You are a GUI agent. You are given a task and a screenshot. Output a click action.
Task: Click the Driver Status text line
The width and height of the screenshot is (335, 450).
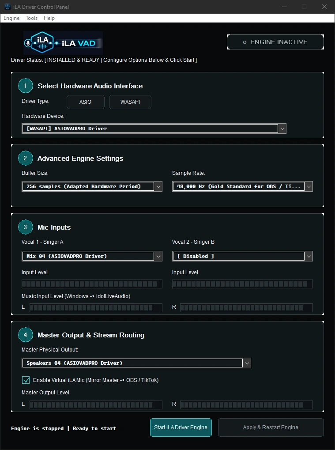point(104,60)
